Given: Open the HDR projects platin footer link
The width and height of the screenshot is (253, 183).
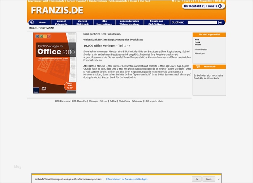Looking at the screenshot, I should coord(154,101).
